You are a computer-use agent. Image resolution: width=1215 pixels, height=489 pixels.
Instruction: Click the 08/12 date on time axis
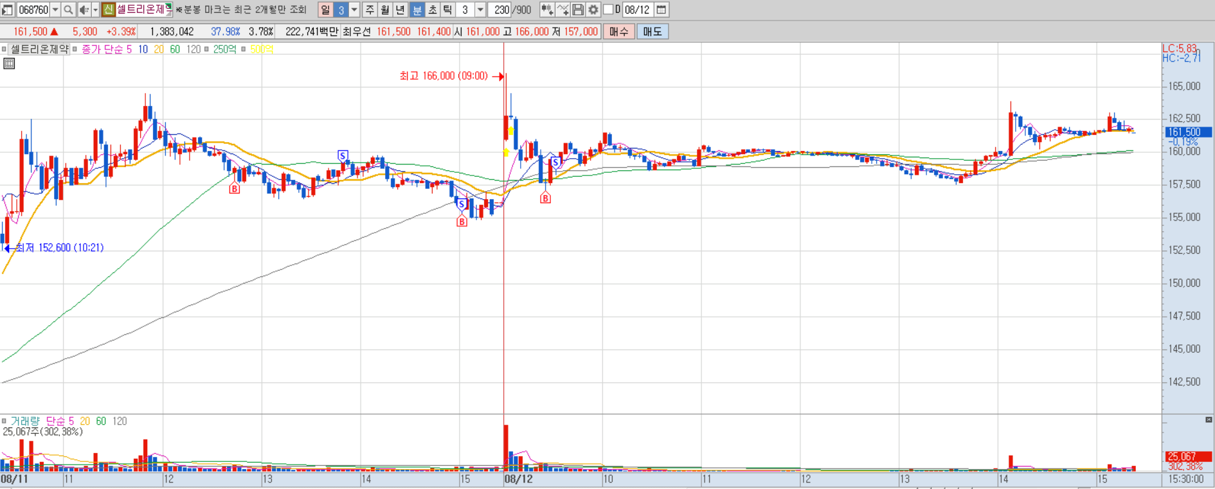pos(518,479)
